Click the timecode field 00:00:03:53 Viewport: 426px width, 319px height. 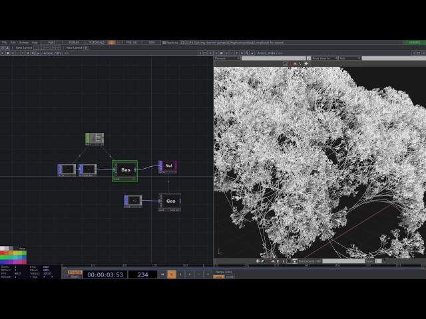105,274
